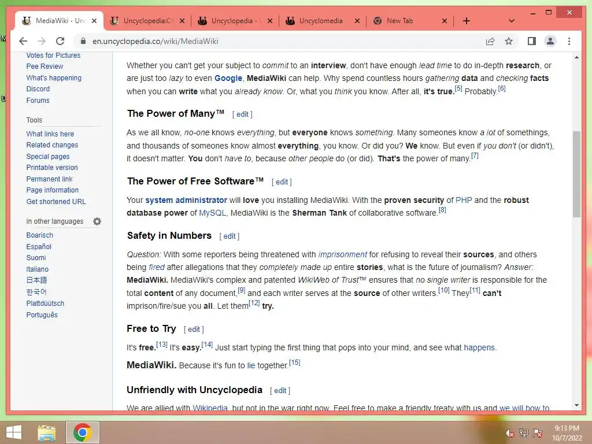Open the Printable version link
The image size is (592, 444).
[x=51, y=168]
